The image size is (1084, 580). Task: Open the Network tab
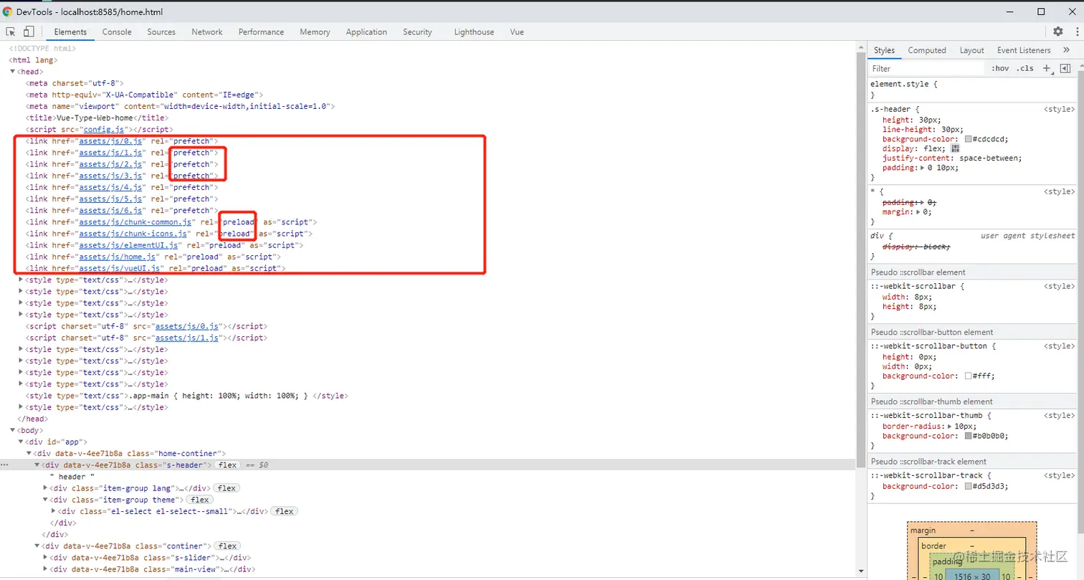(207, 32)
